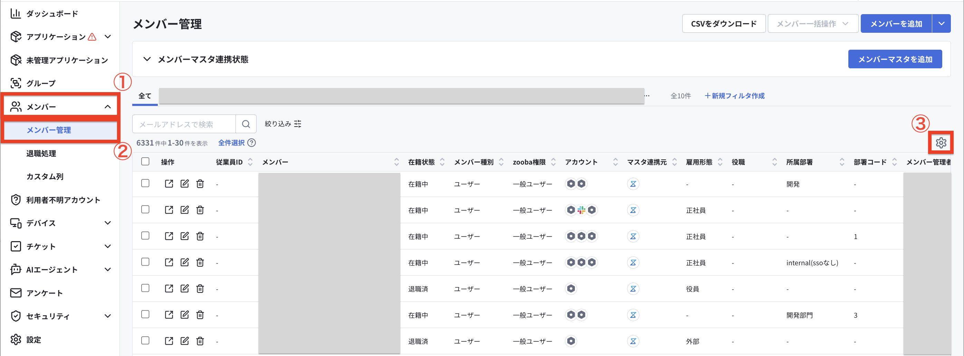Click the Slack account icon in second row
Viewport: 964px width, 356px height.
(581, 210)
